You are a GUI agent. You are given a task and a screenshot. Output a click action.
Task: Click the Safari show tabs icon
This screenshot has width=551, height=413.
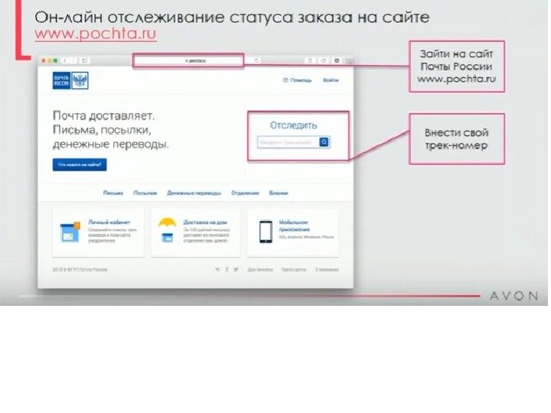(324, 60)
